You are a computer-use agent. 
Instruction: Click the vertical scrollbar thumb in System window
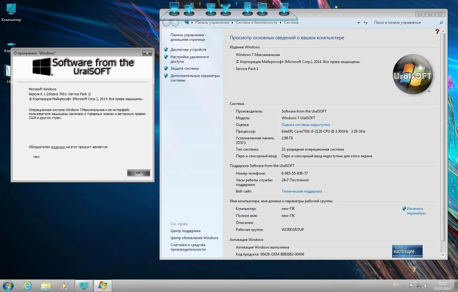coord(443,137)
